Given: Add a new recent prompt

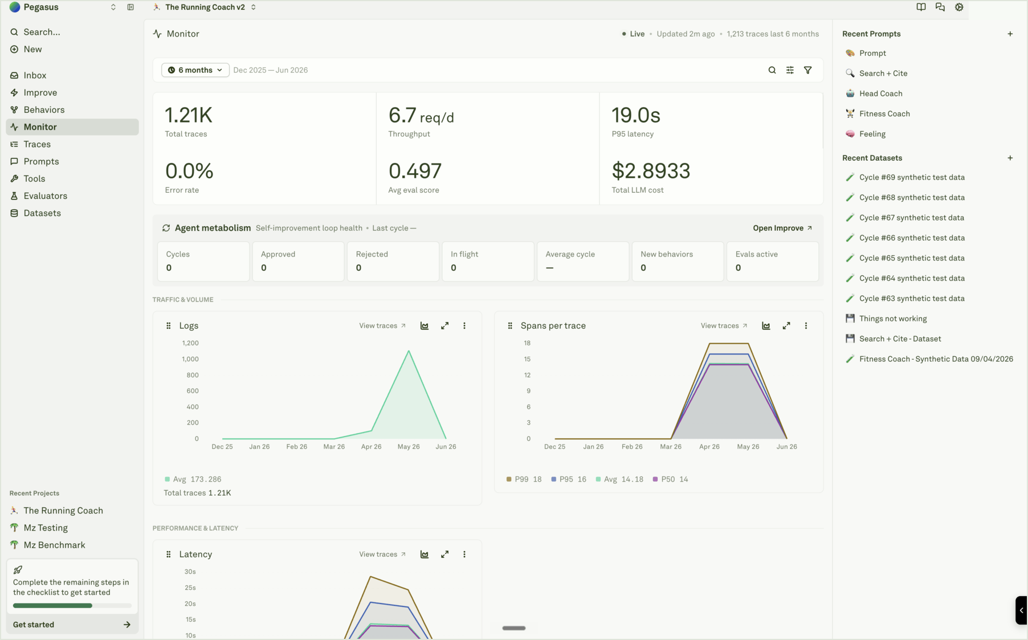Looking at the screenshot, I should point(1010,34).
